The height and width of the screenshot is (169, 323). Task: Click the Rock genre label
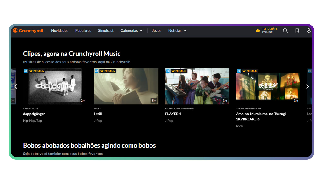(x=239, y=126)
